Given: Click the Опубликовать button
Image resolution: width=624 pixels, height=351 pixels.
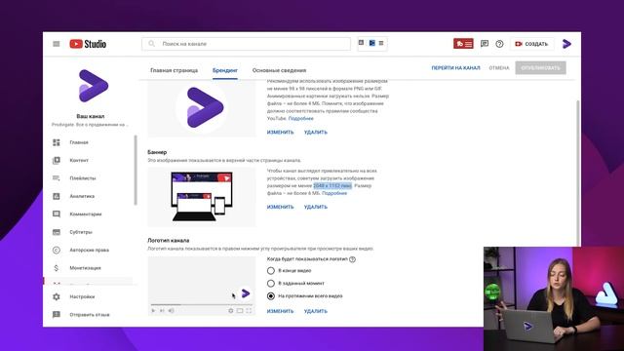Looking at the screenshot, I should click(540, 68).
